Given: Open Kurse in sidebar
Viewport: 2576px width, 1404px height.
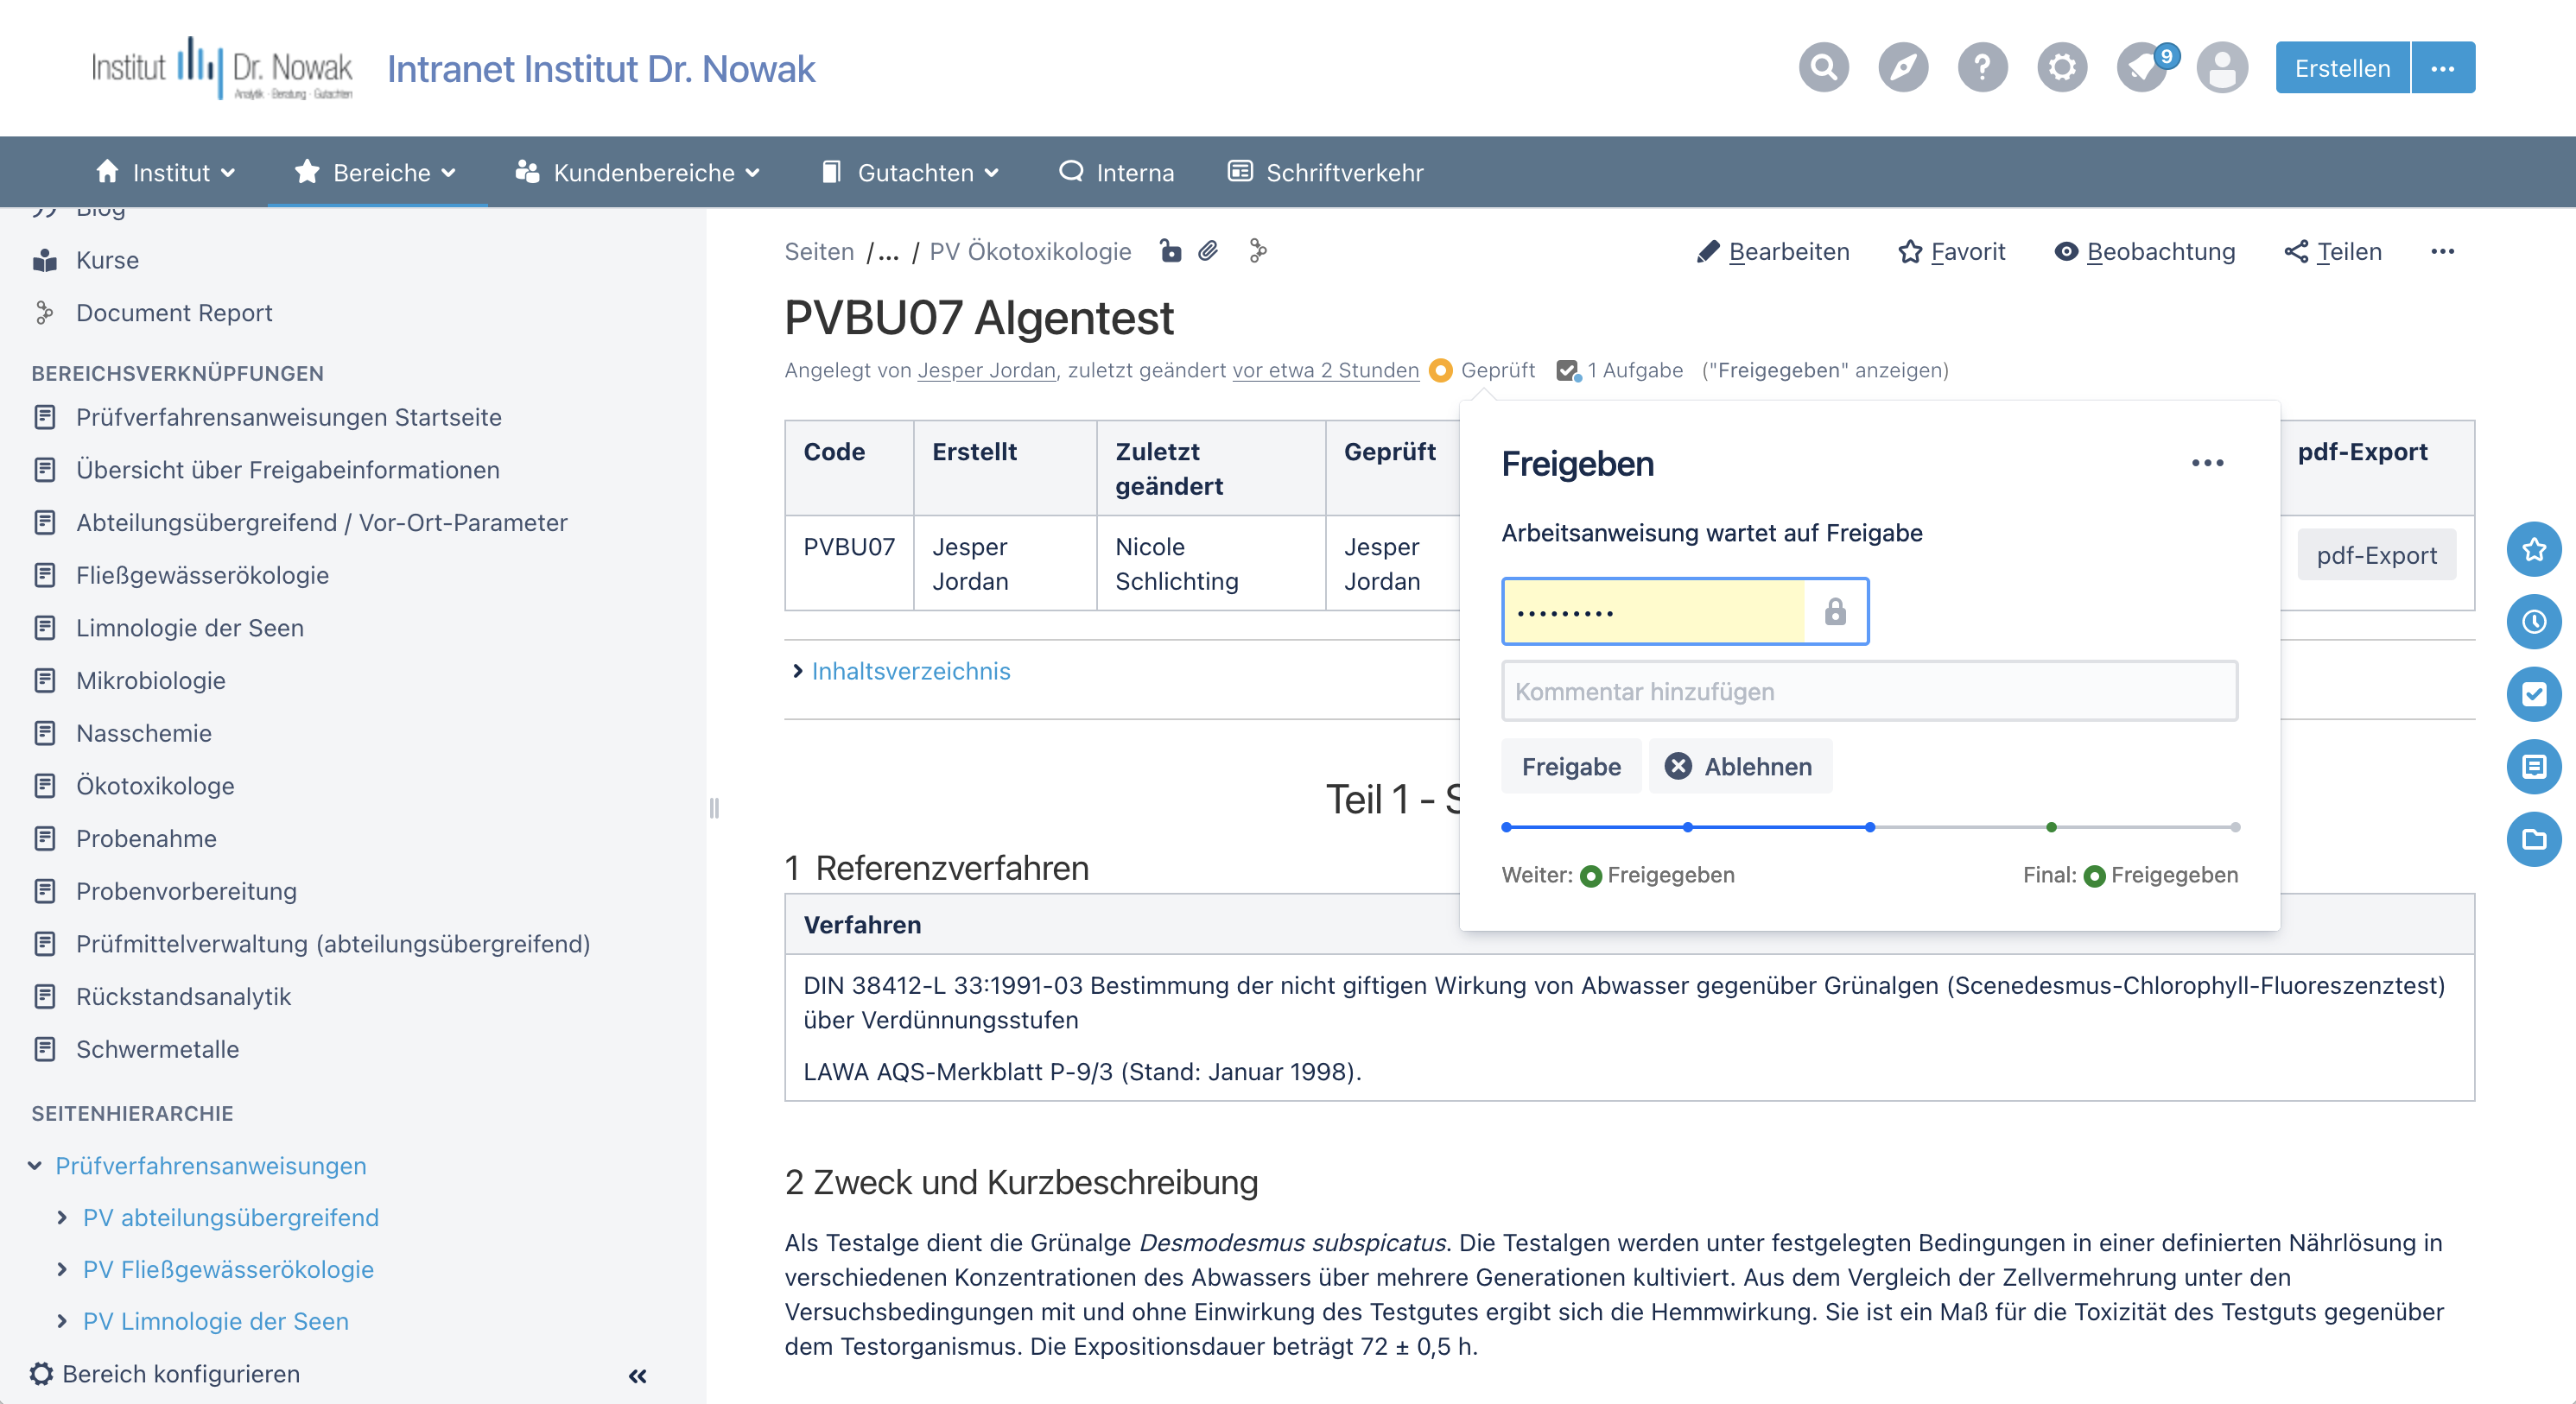Looking at the screenshot, I should click(107, 260).
